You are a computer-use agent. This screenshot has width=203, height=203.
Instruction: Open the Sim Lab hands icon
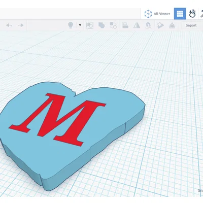click(x=192, y=14)
